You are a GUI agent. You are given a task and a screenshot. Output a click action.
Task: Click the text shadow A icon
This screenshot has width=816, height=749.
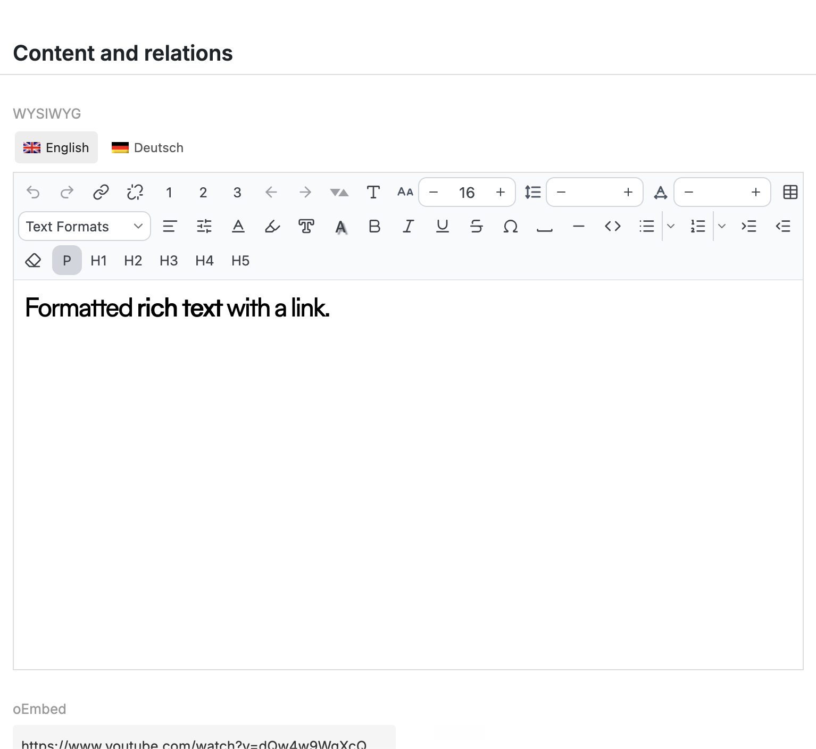(x=341, y=227)
